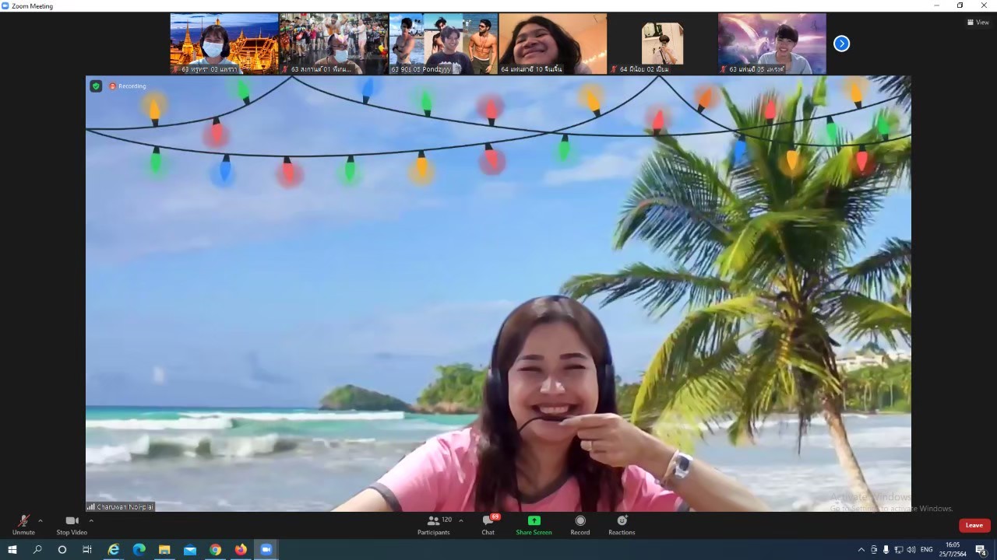997x560 pixels.
Task: Click the green encryption shield icon
Action: [96, 86]
